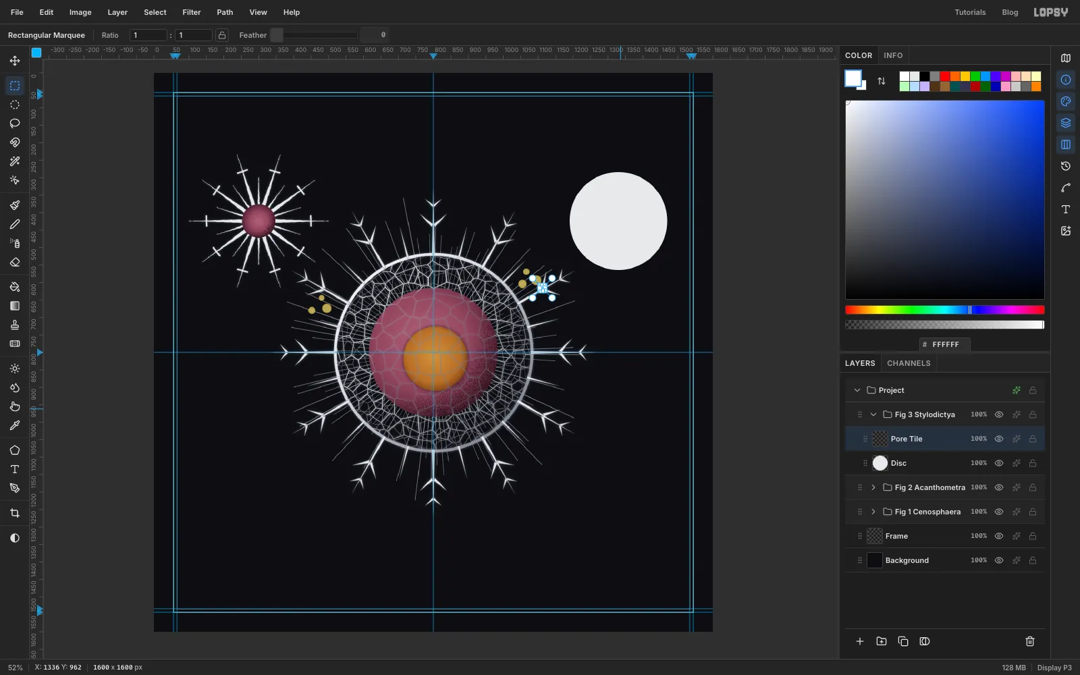Image resolution: width=1080 pixels, height=675 pixels.
Task: Open the Blog link
Action: pyautogui.click(x=1010, y=12)
